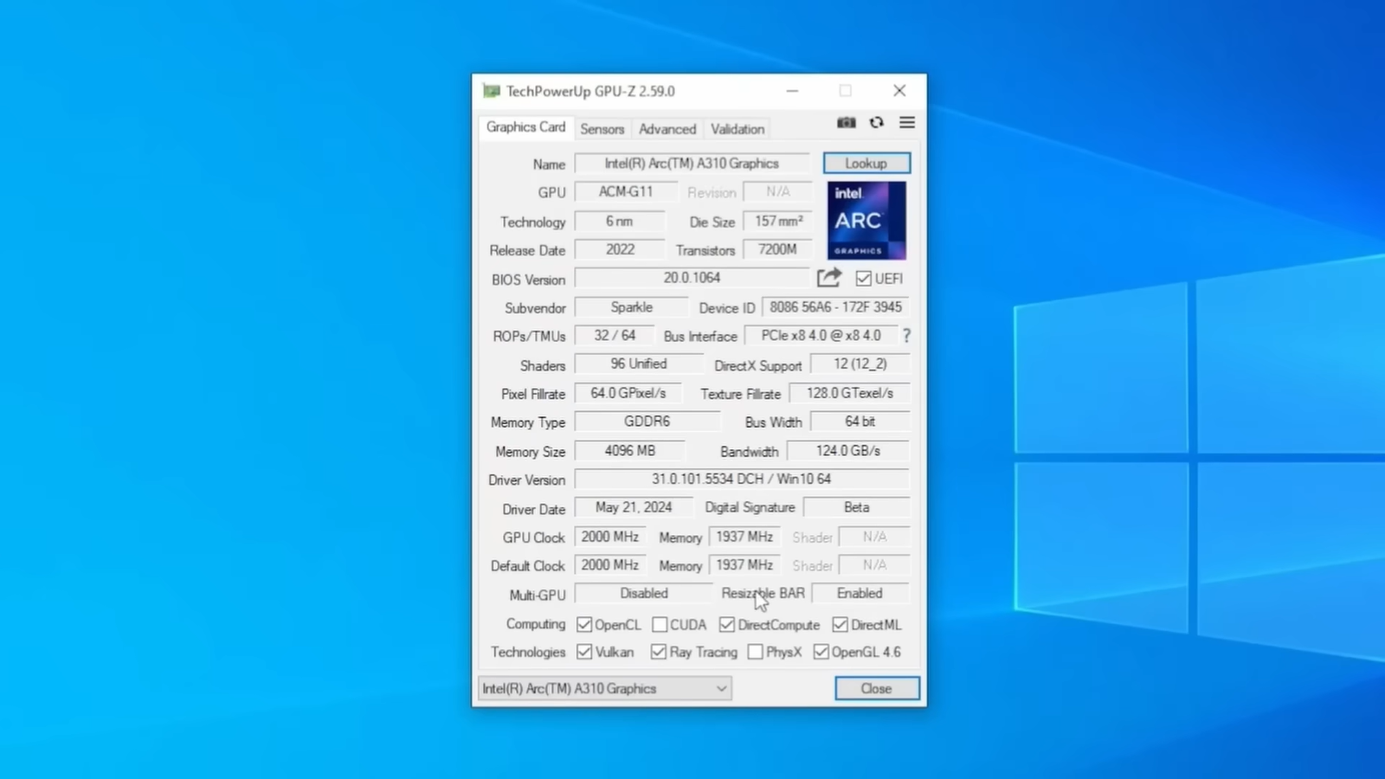Click the Close button at bottom
The width and height of the screenshot is (1385, 779).
click(876, 688)
